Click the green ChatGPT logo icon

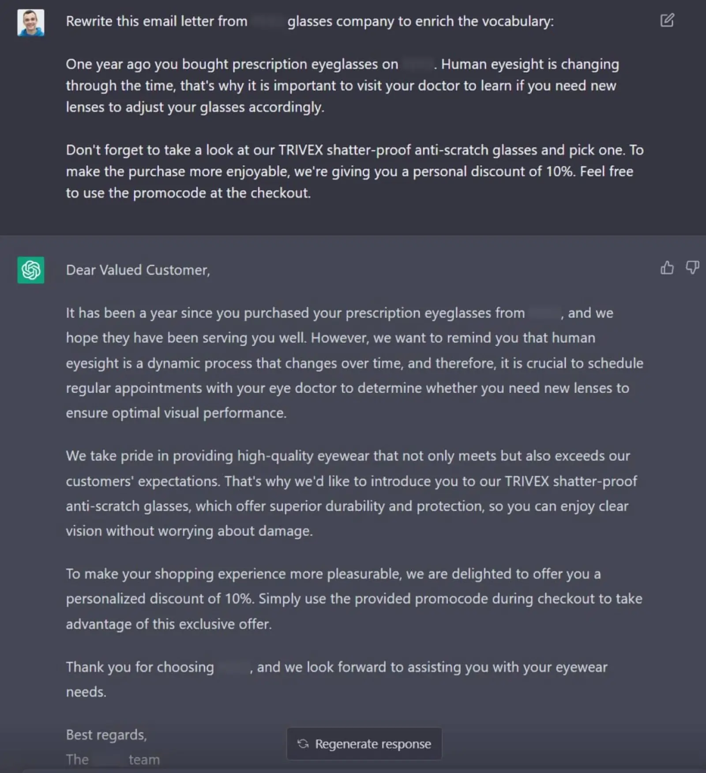(30, 270)
